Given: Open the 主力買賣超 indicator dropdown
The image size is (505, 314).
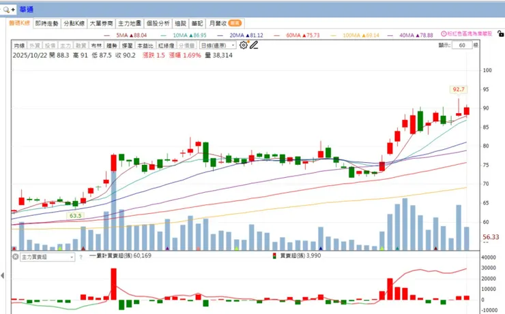Looking at the screenshot, I should 47,257.
